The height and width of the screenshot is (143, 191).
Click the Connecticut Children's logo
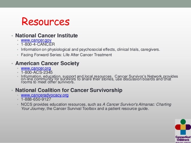[x=183, y=131]
